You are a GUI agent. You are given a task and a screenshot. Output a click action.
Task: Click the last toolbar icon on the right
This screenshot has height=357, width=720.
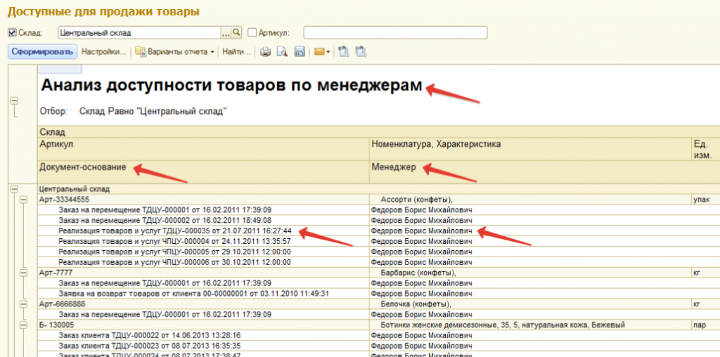click(x=361, y=51)
